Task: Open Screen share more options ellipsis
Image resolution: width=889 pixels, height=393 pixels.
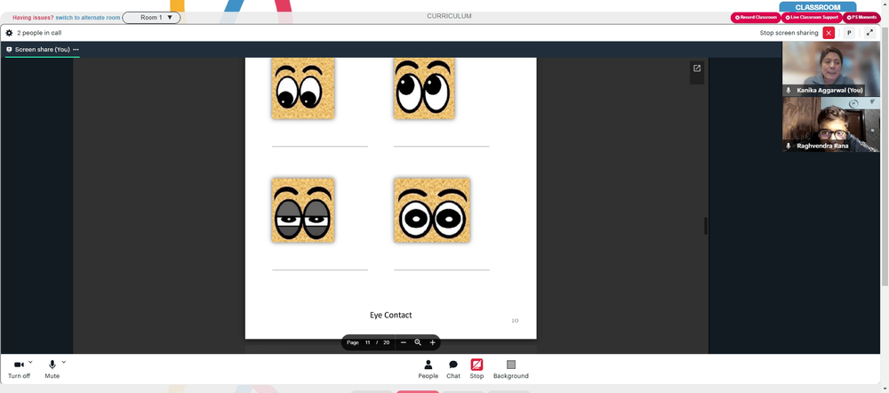Action: pos(76,49)
